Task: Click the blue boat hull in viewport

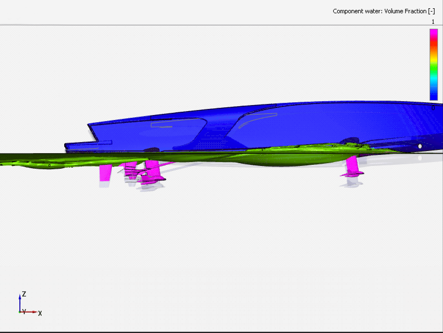Action: click(254, 127)
